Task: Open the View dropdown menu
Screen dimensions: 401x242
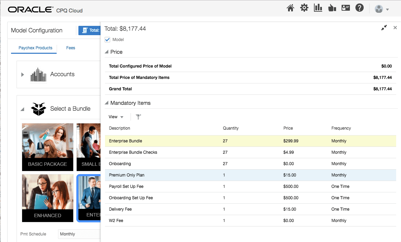Action: pos(116,117)
